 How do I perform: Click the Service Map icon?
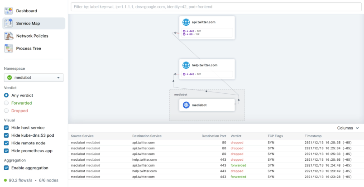(x=9, y=23)
